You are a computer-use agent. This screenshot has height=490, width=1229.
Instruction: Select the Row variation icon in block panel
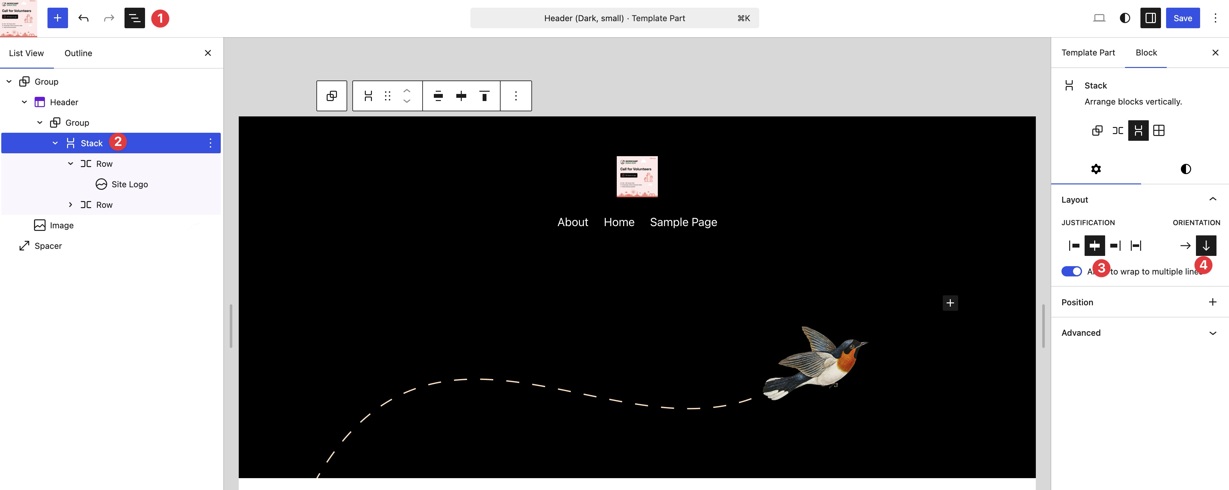(1117, 131)
